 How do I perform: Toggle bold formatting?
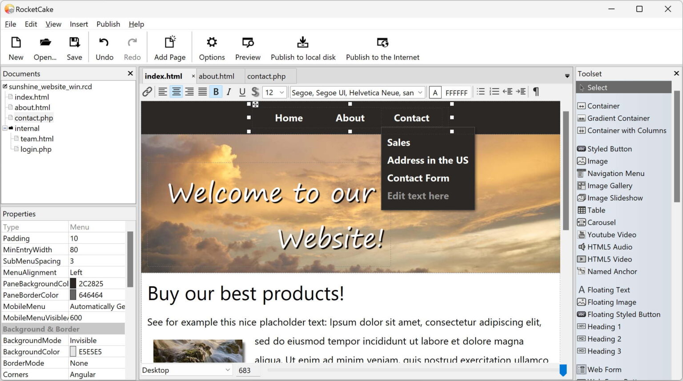(x=216, y=91)
